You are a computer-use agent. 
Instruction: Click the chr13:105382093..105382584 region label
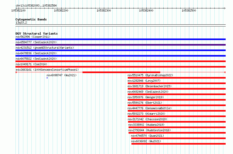coord(36,5)
